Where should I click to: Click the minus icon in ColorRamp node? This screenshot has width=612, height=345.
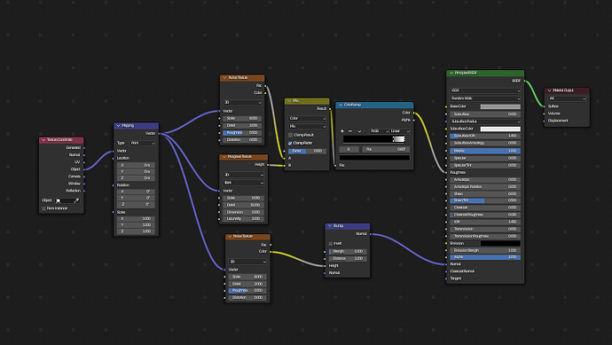point(350,131)
